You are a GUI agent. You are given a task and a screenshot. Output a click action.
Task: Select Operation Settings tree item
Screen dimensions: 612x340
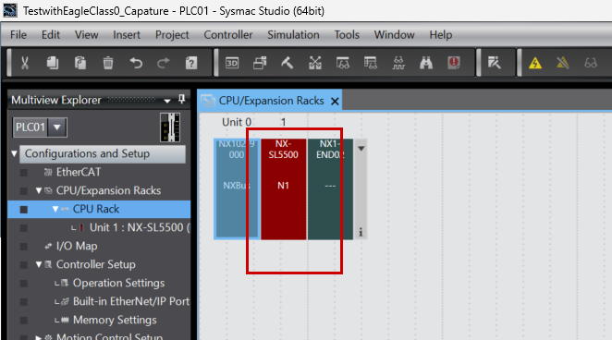coord(118,283)
